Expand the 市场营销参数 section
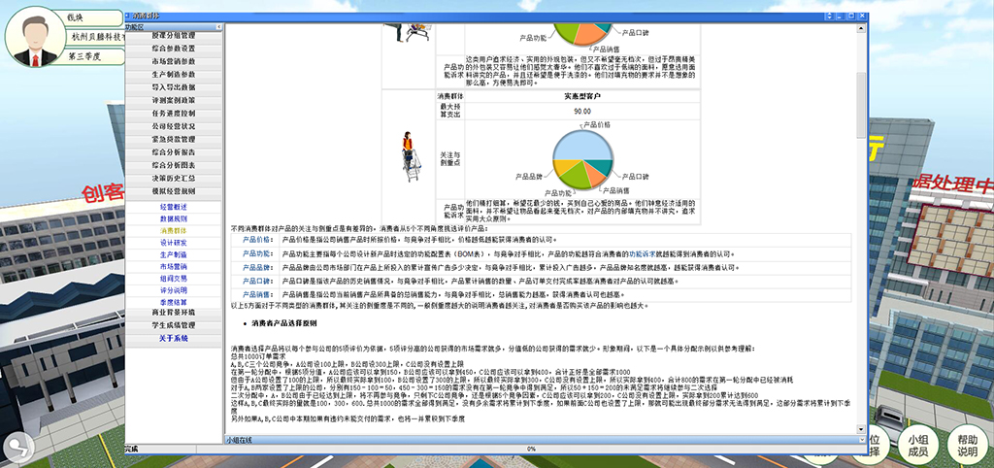 (174, 61)
